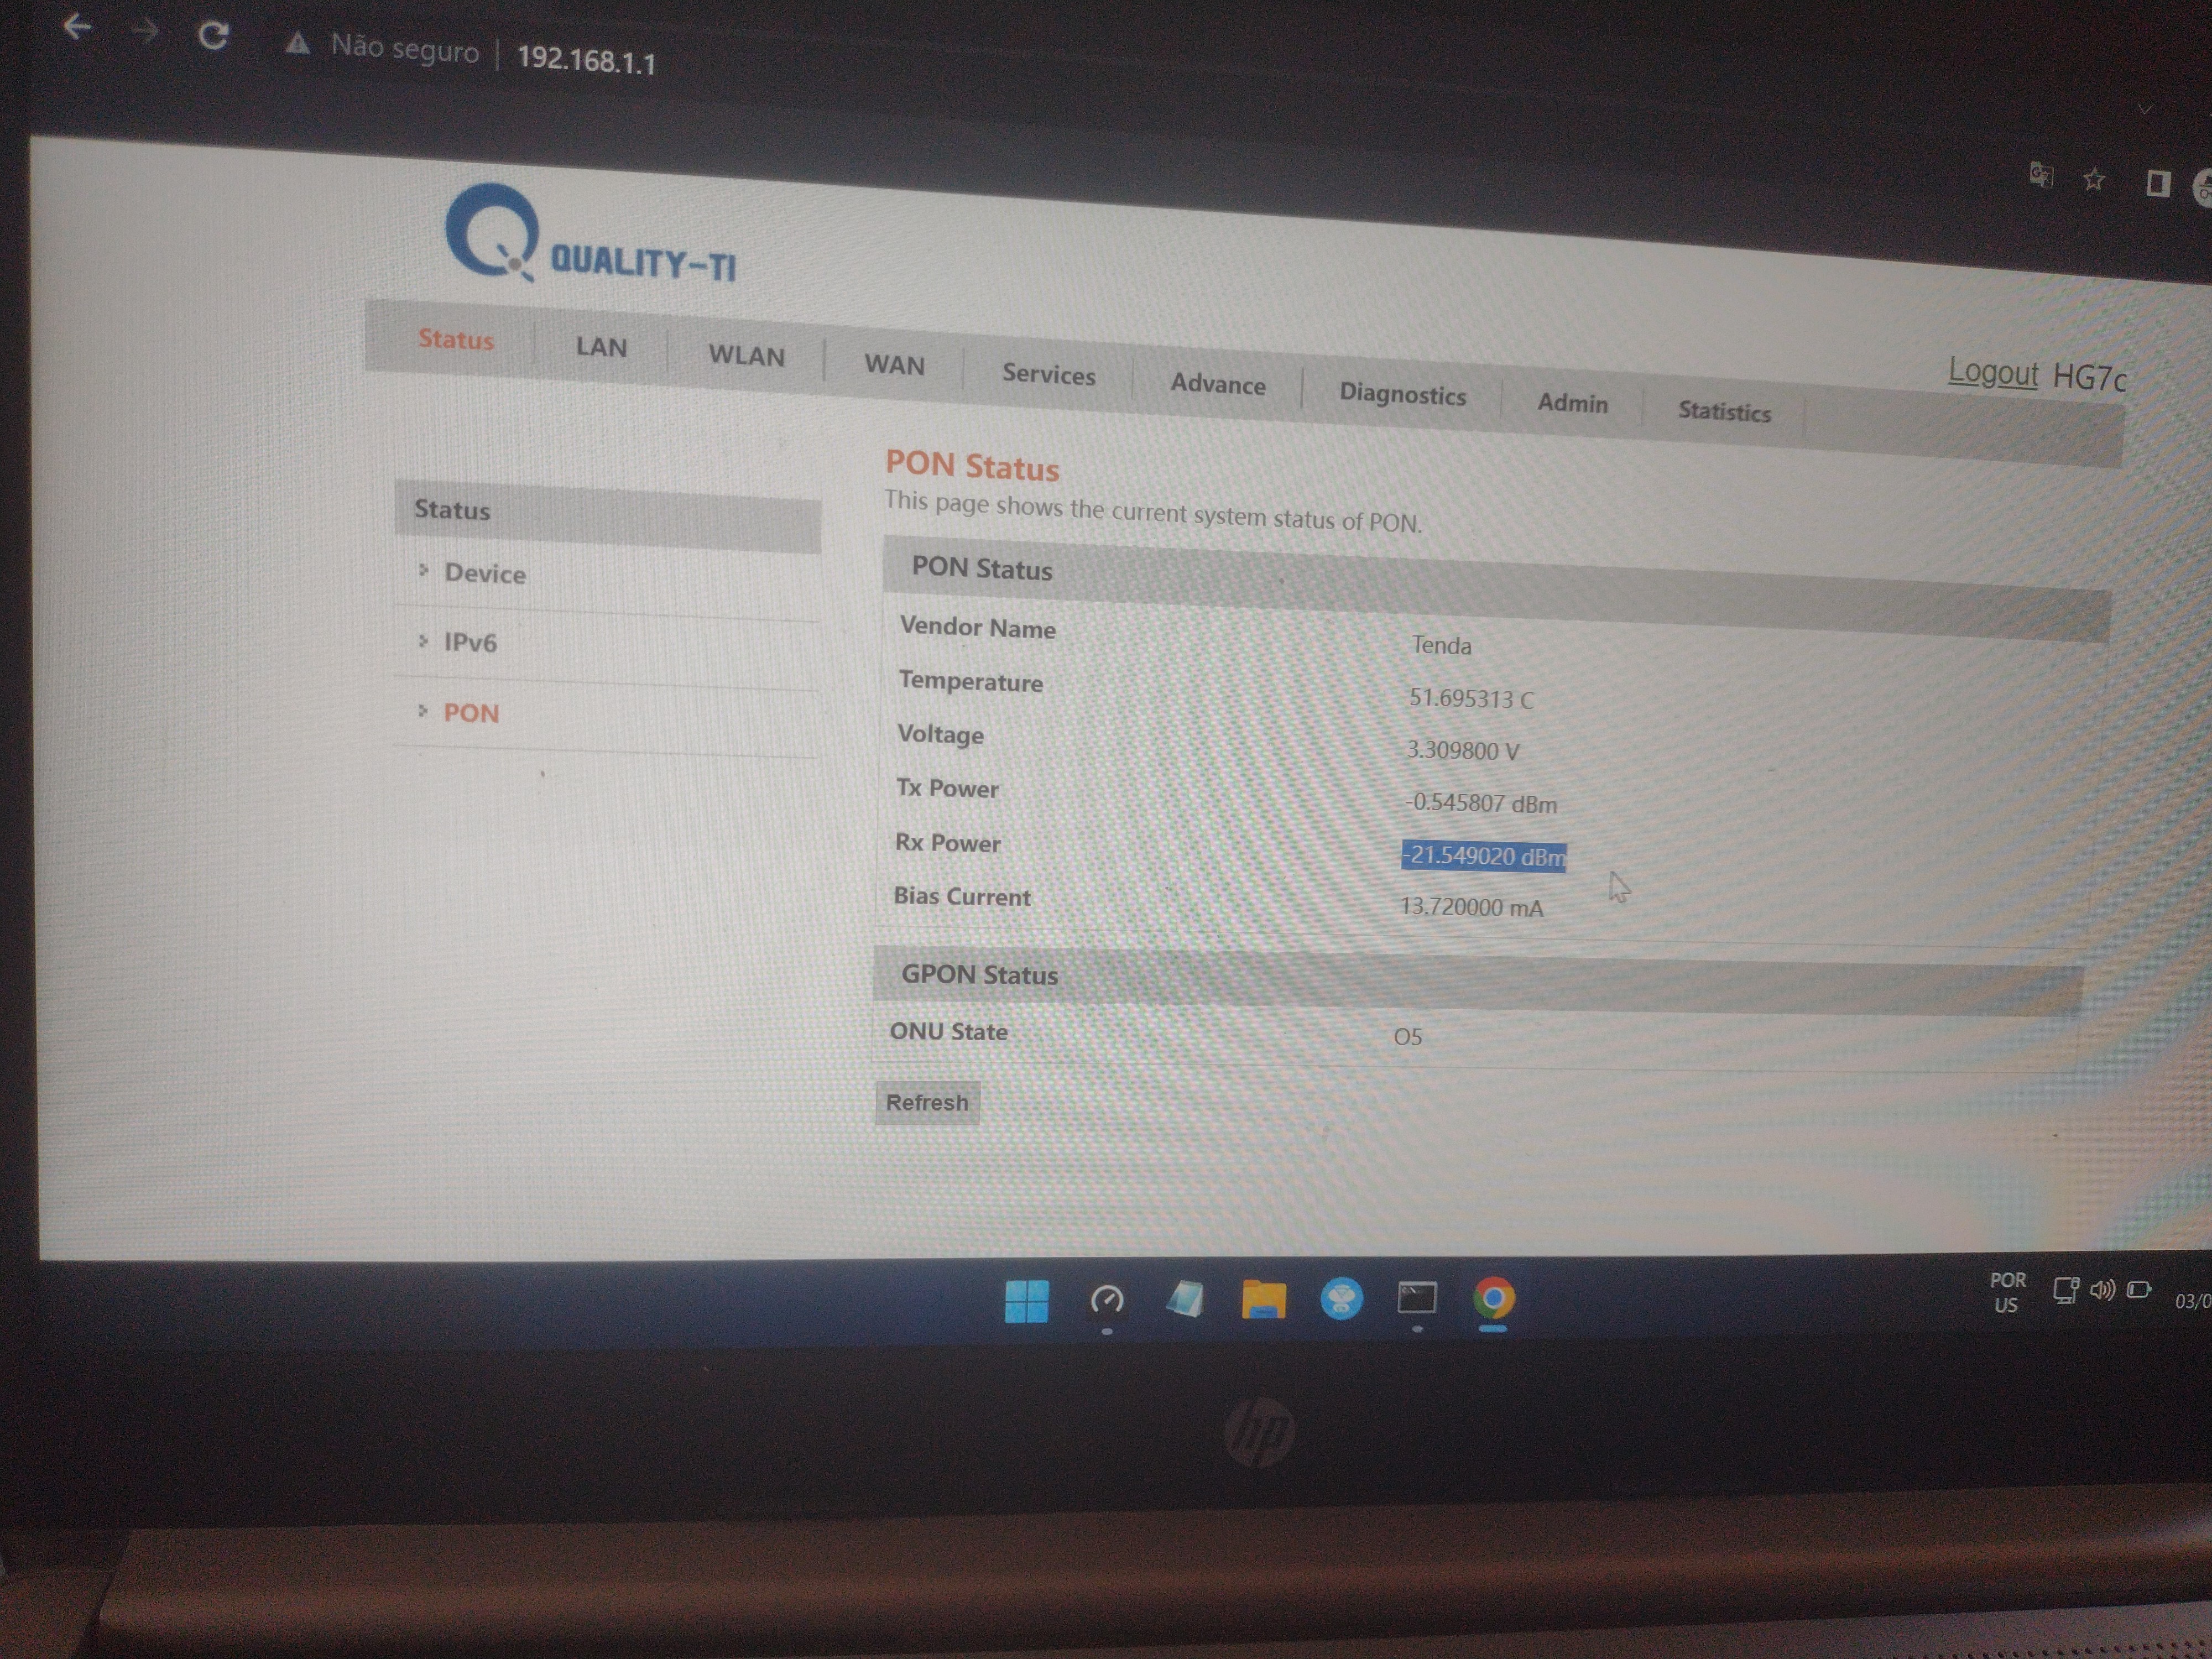Viewport: 2212px width, 1659px height.
Task: Select the PON sidebar item
Action: 471,713
